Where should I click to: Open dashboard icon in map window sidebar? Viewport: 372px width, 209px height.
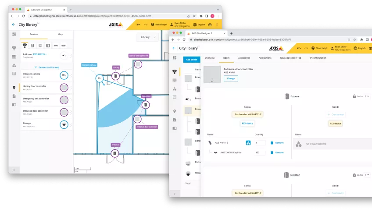pyautogui.click(x=14, y=34)
